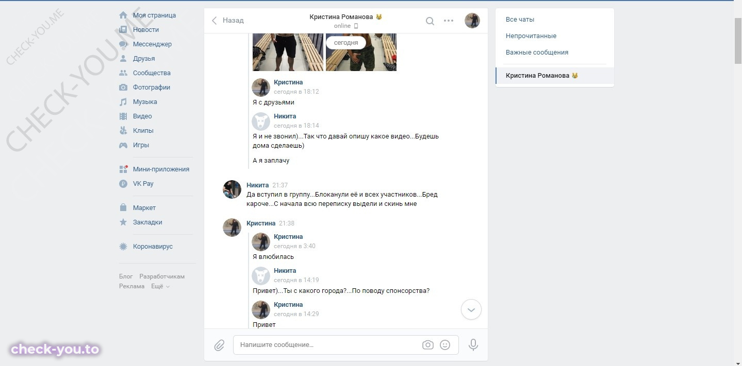Click the 'Да вступил в группу' message

coord(342,199)
